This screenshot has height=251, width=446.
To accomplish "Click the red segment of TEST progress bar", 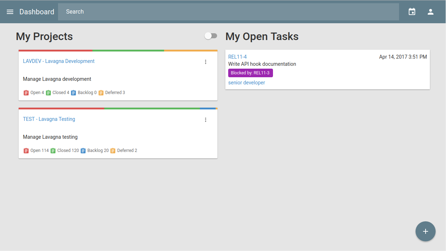I will 61,108.
